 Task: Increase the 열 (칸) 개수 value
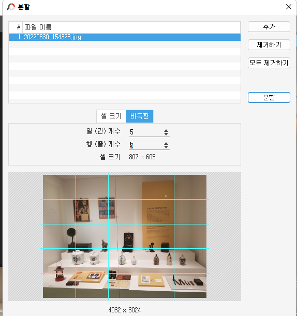coord(166,131)
